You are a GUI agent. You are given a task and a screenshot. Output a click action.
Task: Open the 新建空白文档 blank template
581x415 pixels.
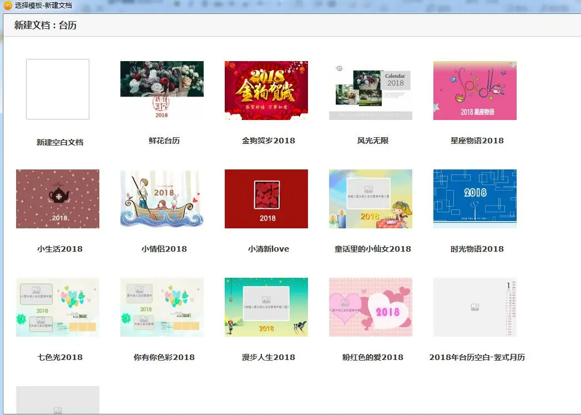pos(57,89)
